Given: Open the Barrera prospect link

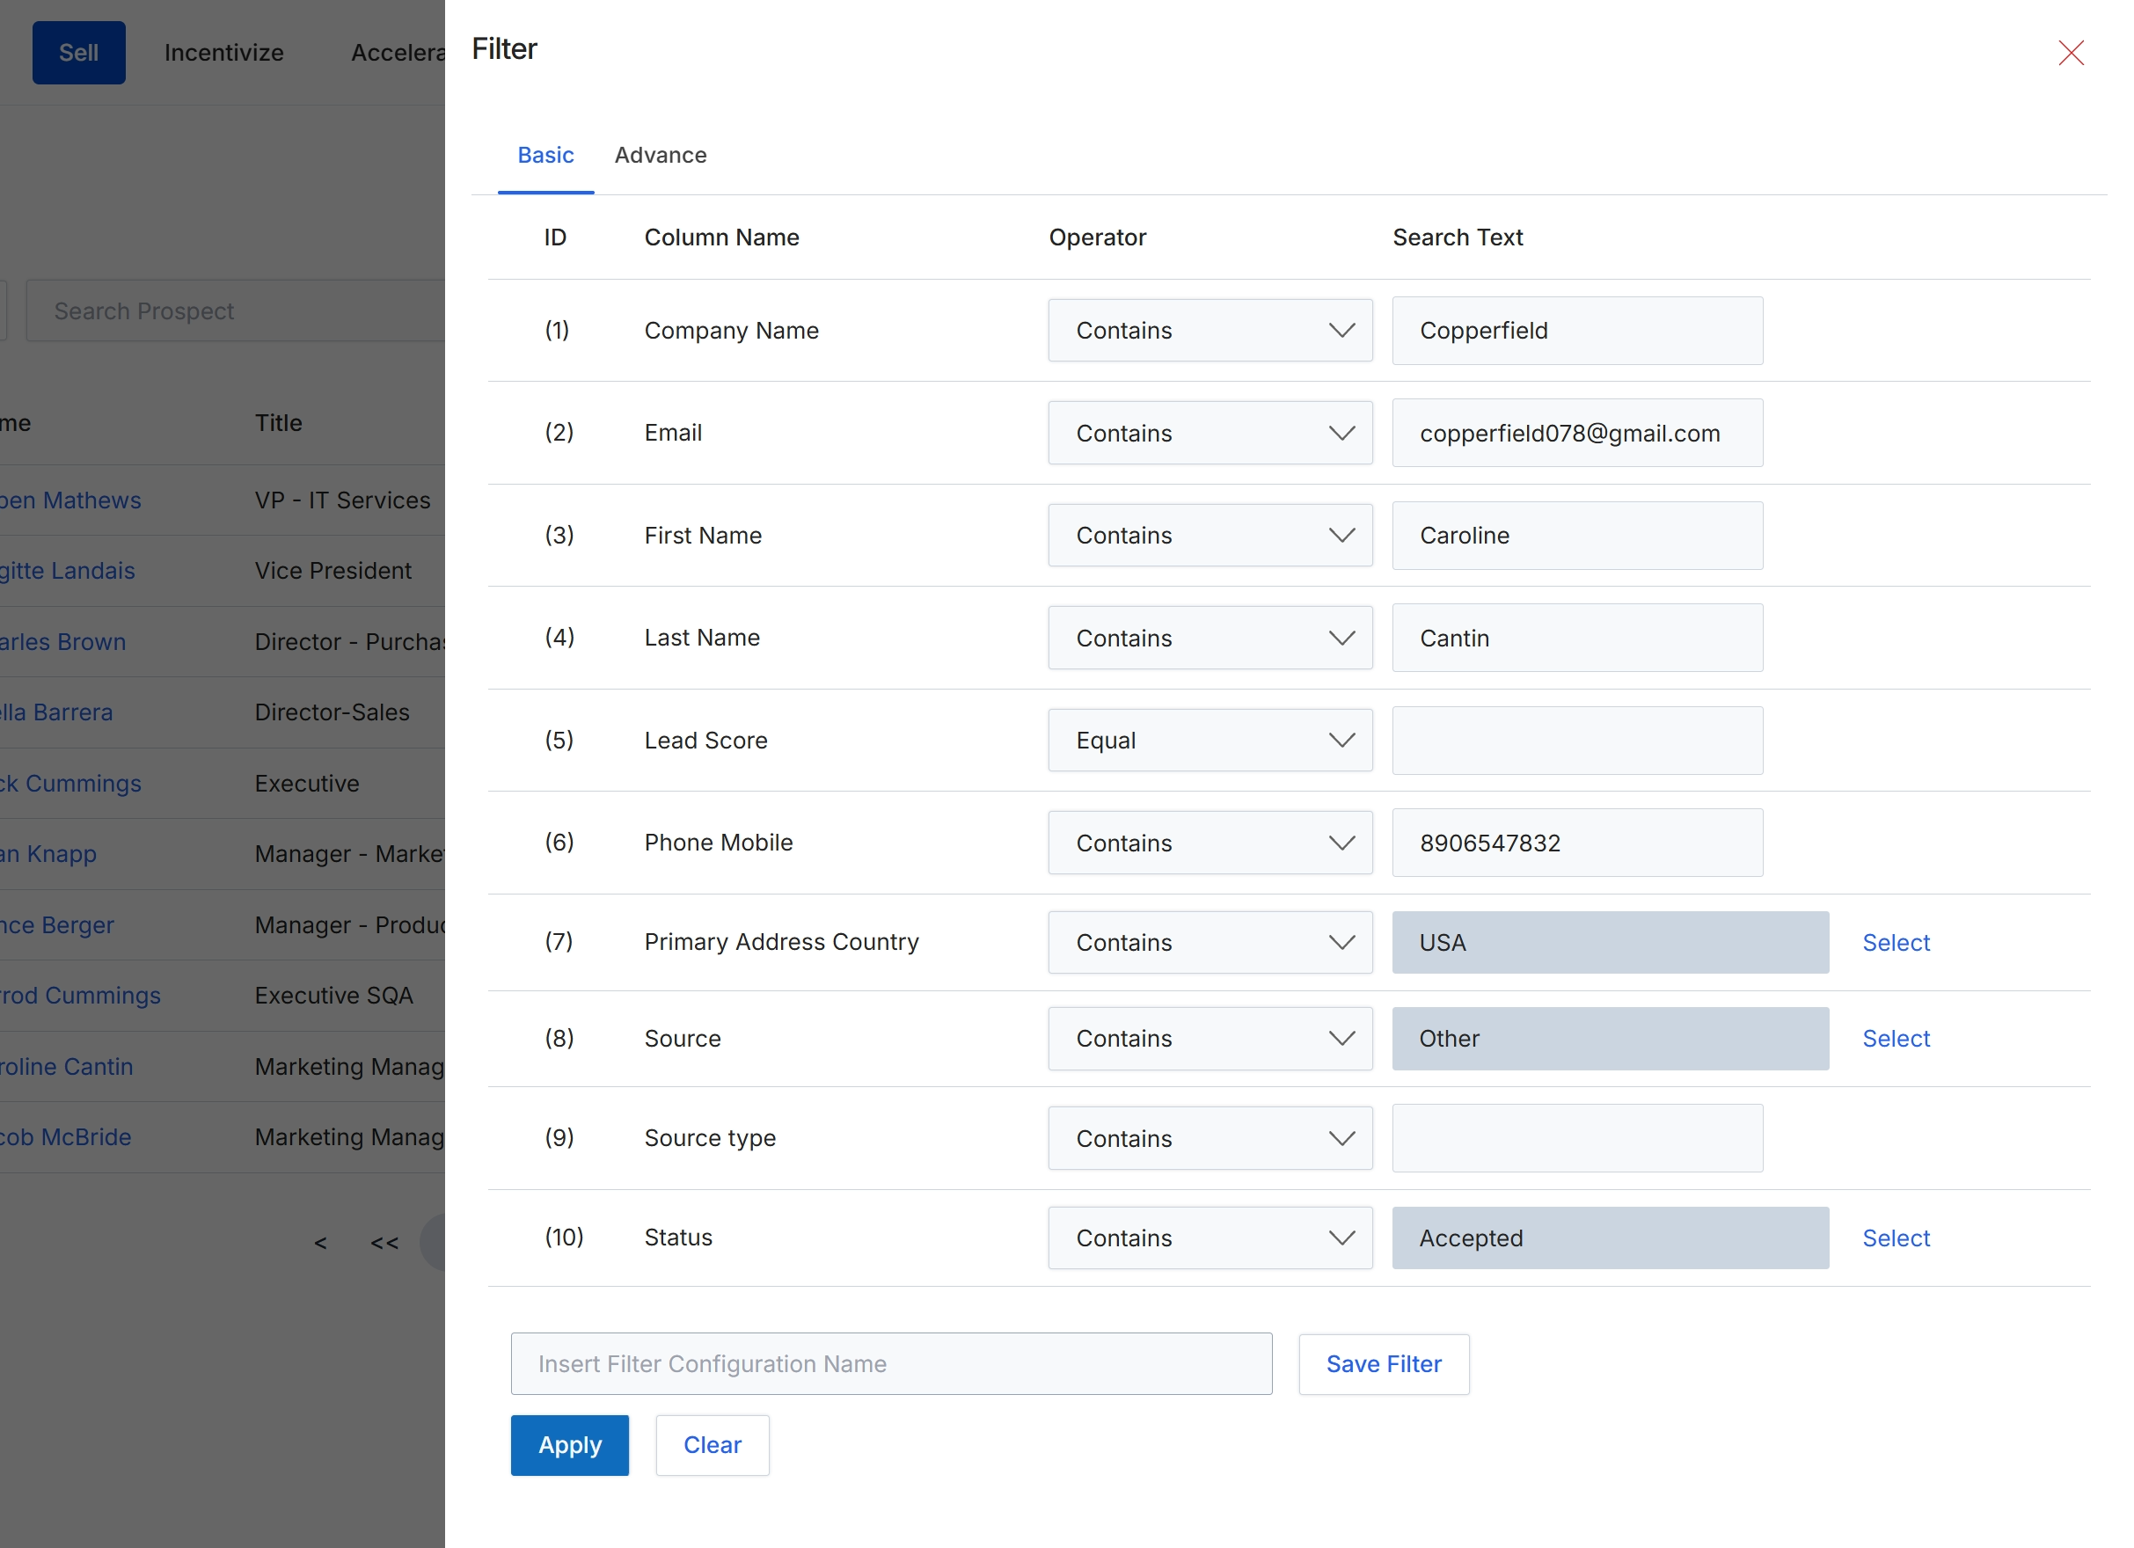Looking at the screenshot, I should [x=56, y=712].
